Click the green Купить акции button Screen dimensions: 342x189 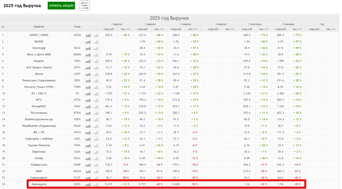coord(61,5)
